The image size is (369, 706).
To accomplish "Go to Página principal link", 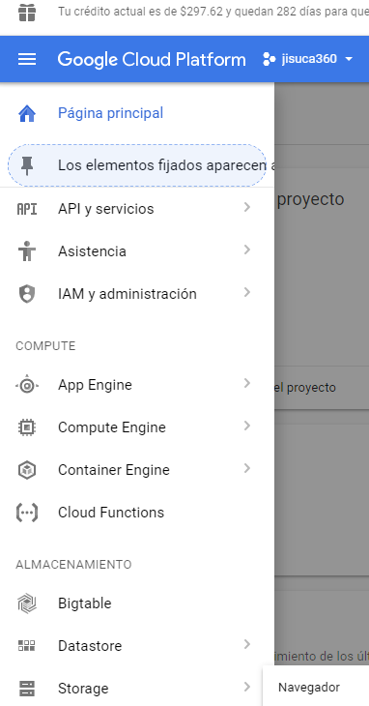I will tap(110, 113).
